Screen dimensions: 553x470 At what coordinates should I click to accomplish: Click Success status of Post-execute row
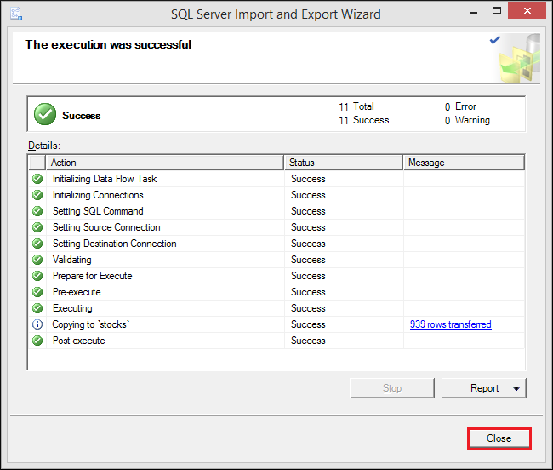[x=308, y=341]
